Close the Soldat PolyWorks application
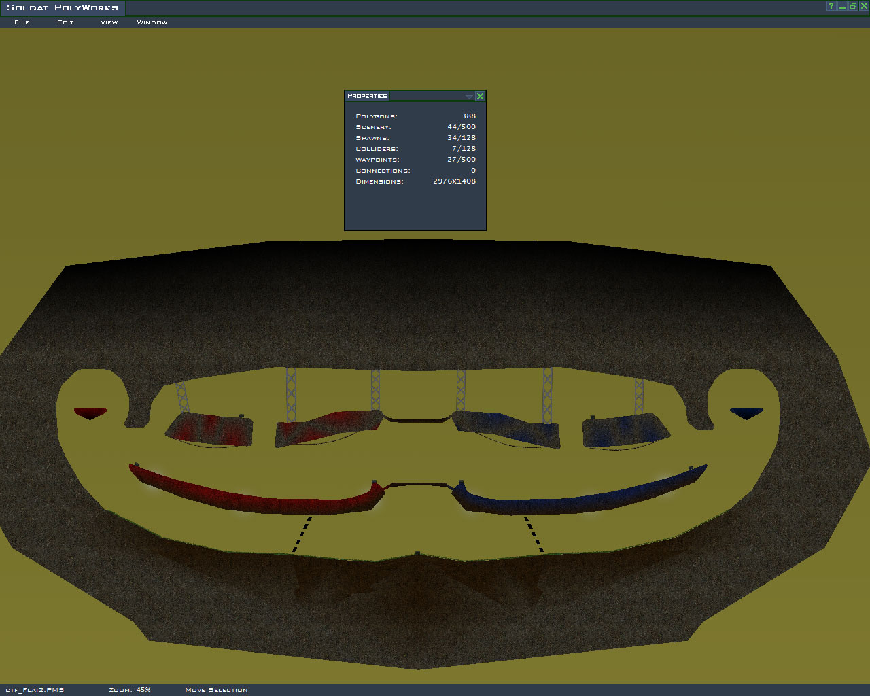Viewport: 870px width, 696px height. click(x=864, y=6)
